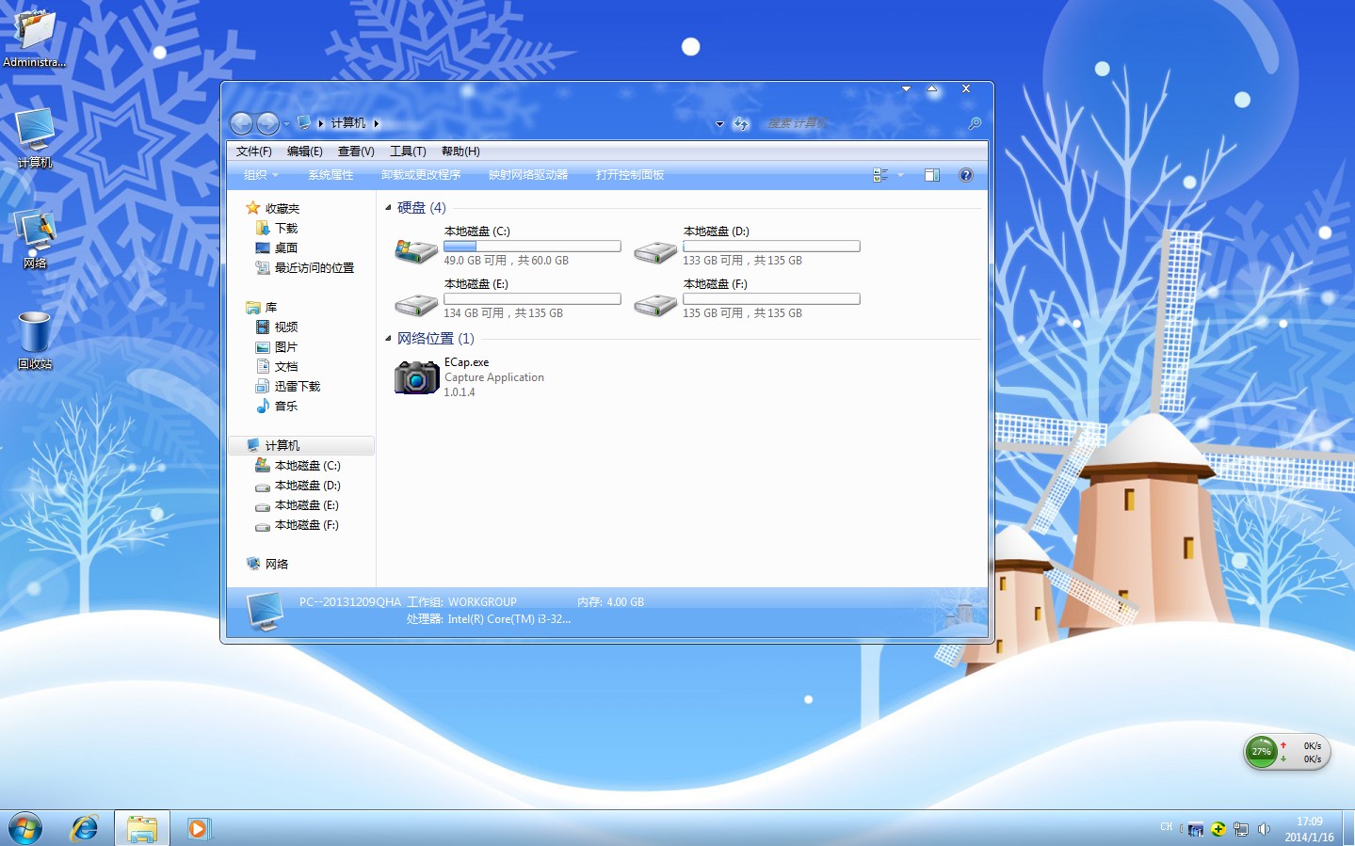Open the view options dropdown arrow
The height and width of the screenshot is (846, 1355).
(x=900, y=175)
